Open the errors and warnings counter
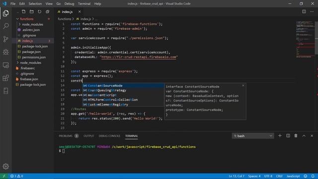The image size is (318, 179). tap(16, 176)
